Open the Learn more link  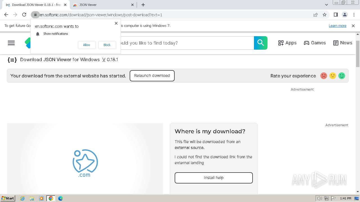[x=337, y=26]
